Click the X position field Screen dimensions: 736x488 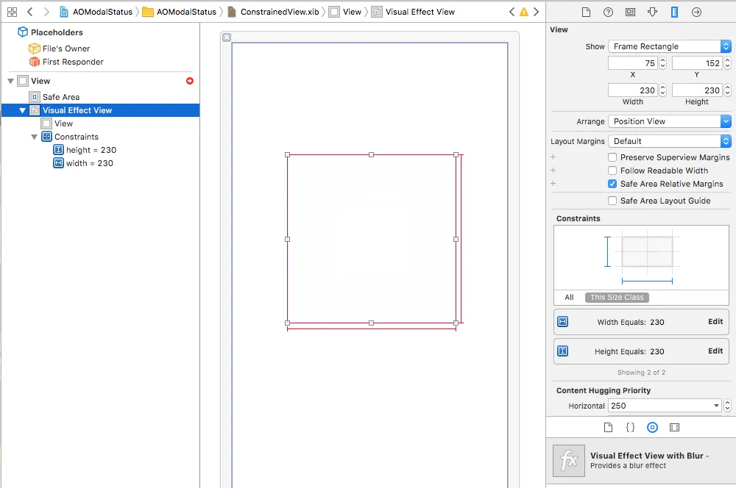(633, 62)
